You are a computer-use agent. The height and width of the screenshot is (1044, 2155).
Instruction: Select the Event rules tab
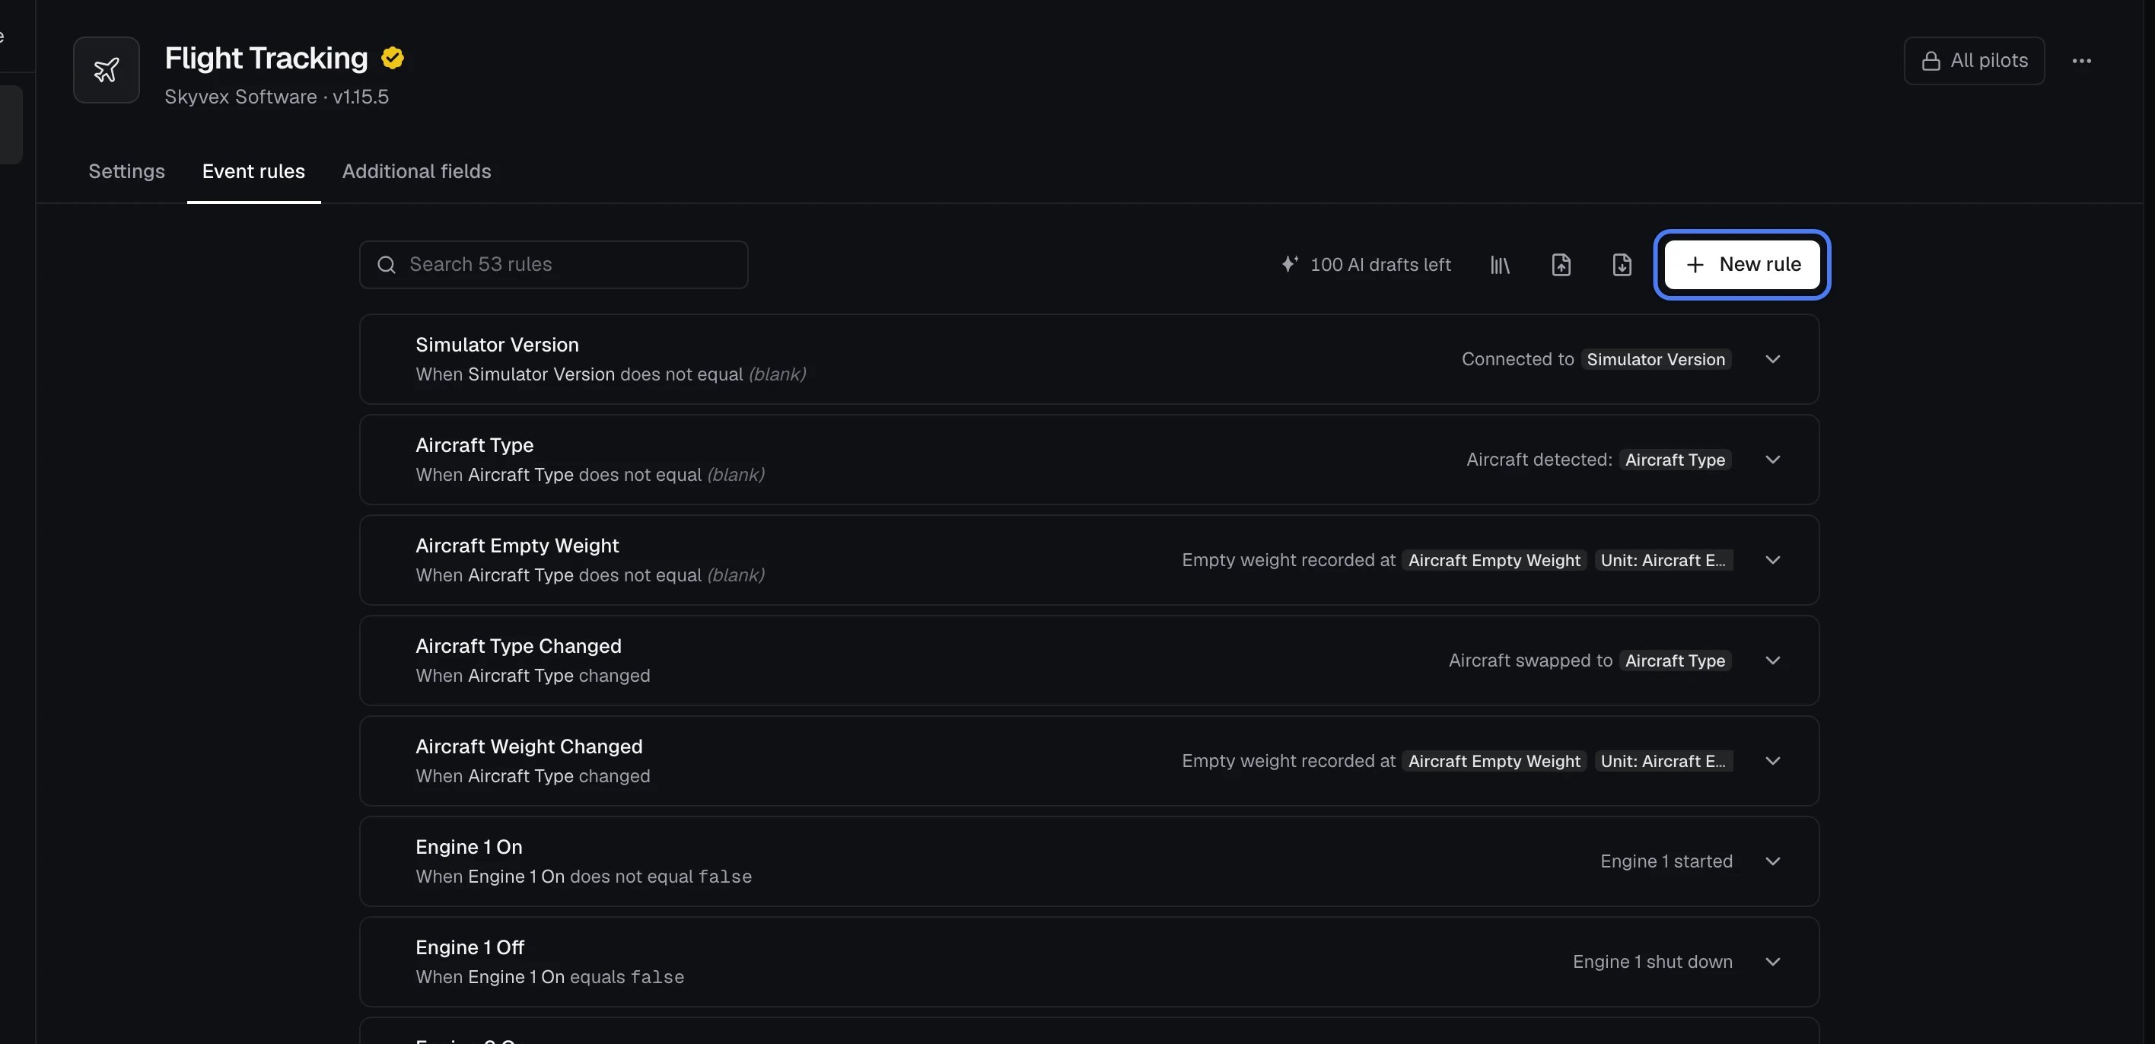tap(253, 171)
